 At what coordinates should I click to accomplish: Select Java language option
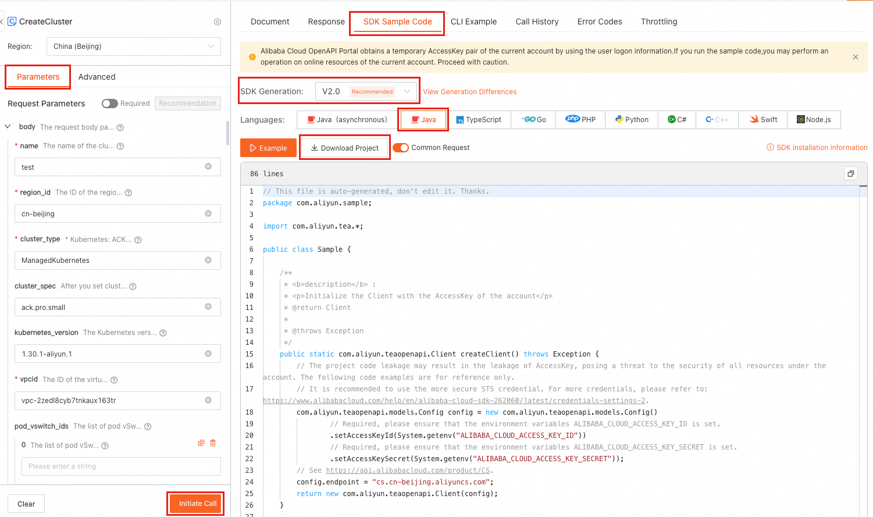click(423, 120)
